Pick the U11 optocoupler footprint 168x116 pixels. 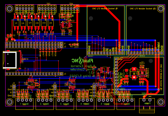click(30, 22)
